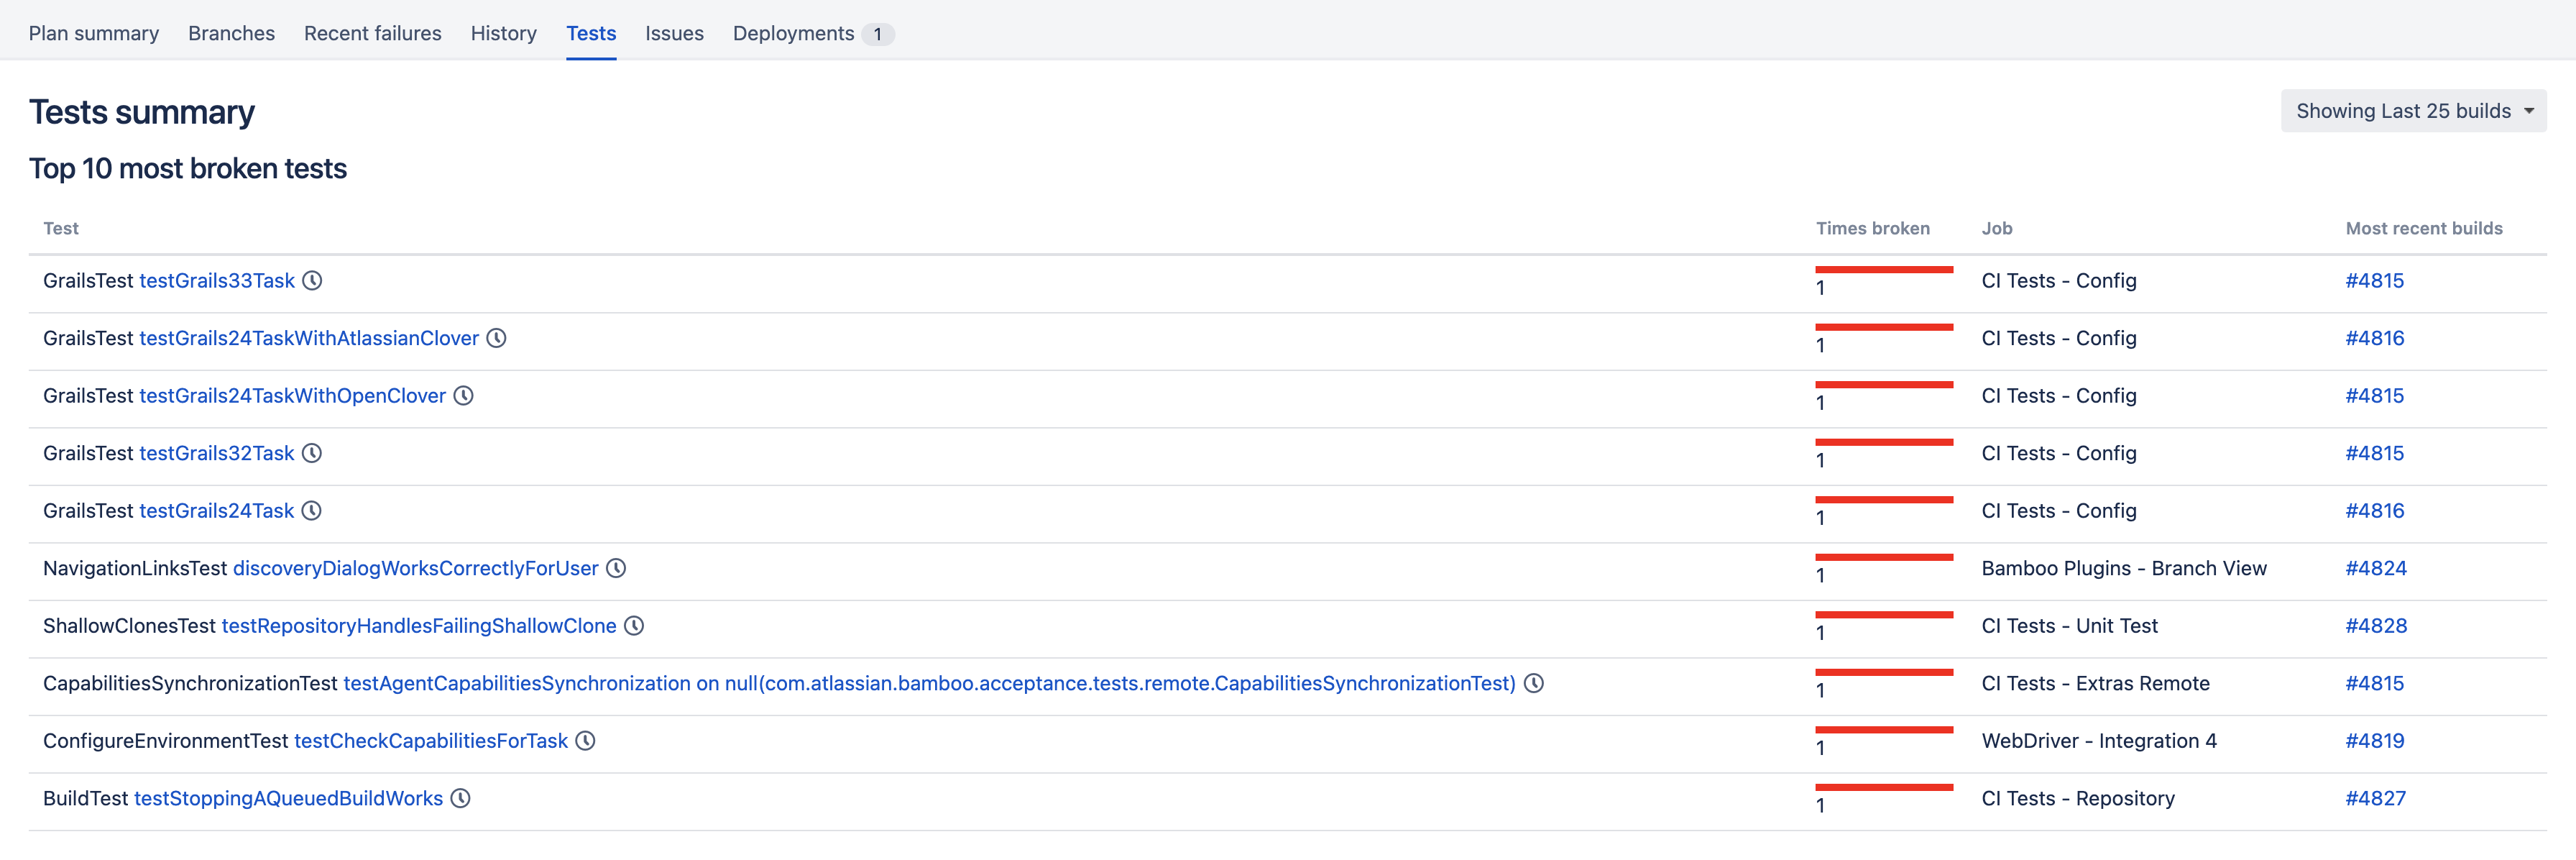The width and height of the screenshot is (2576, 860).
Task: Click the Issues tab
Action: click(x=674, y=33)
